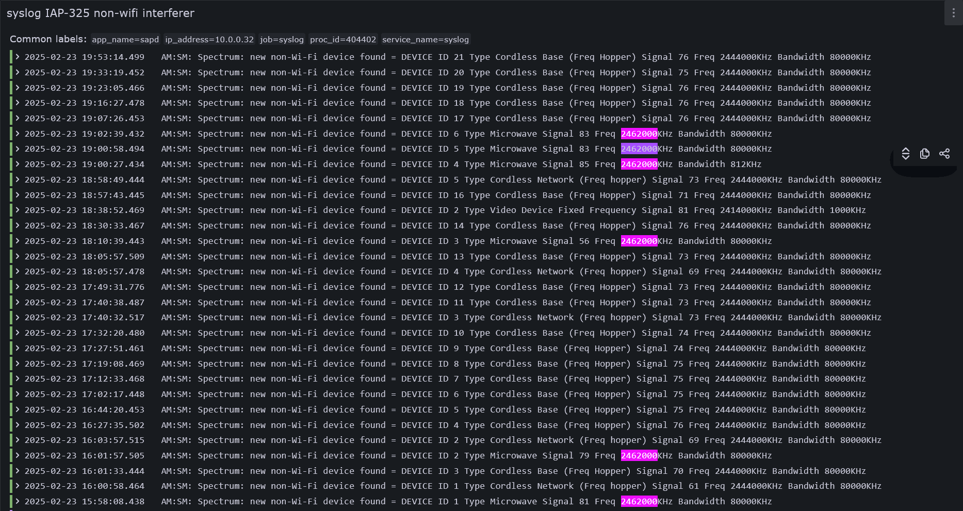Image resolution: width=963 pixels, height=511 pixels.
Task: Click the show context arrows icon
Action: point(905,154)
